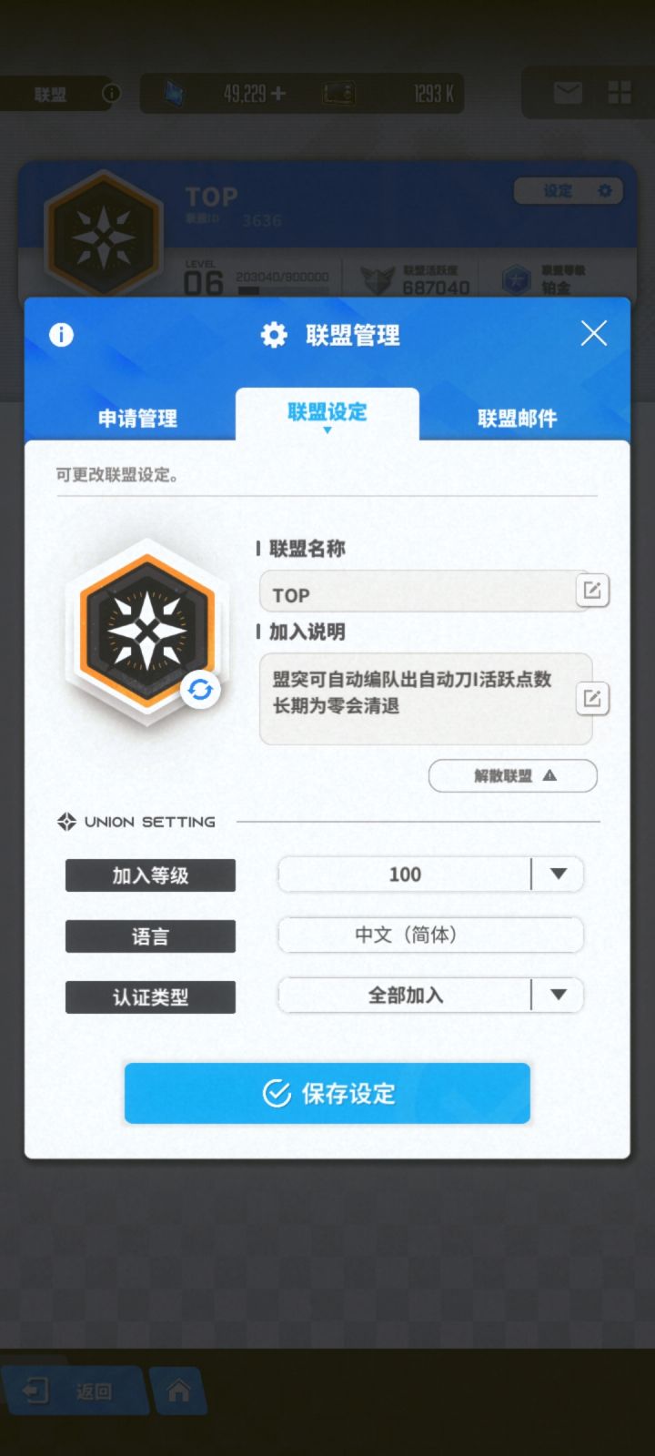Switch to the 申请管理 tab

[137, 418]
